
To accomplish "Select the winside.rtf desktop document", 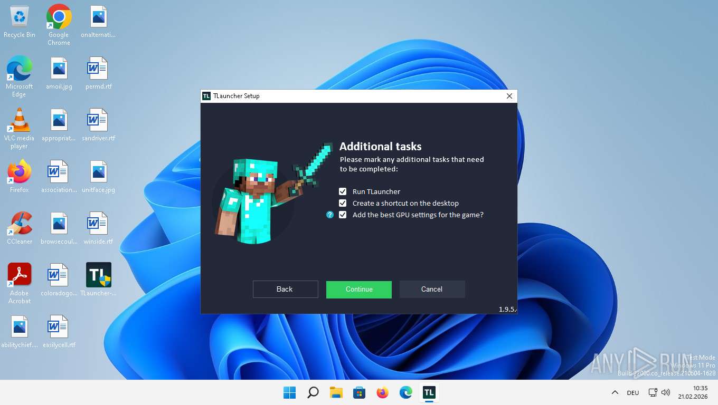I will point(98,229).
